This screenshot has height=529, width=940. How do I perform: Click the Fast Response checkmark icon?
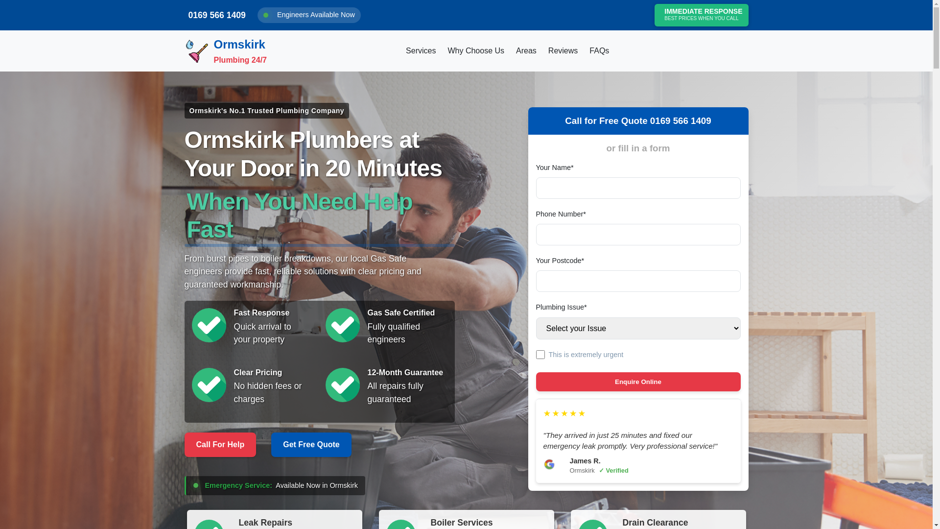209,325
